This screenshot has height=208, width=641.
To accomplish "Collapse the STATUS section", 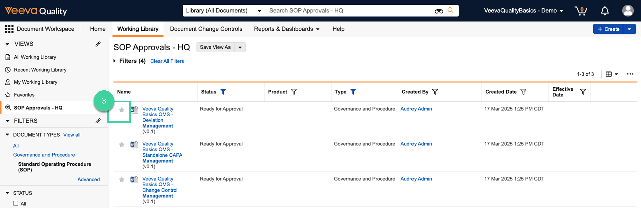I will (x=7, y=193).
